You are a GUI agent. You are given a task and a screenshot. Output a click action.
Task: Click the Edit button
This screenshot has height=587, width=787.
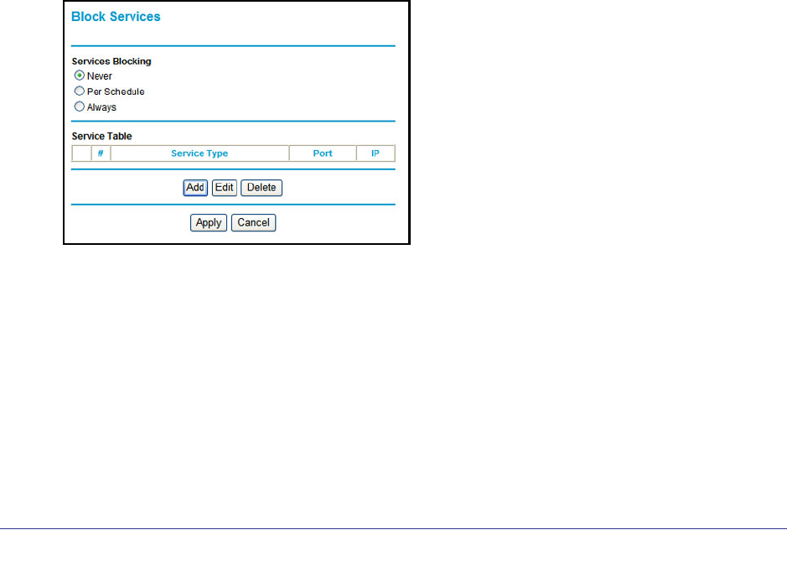click(225, 188)
